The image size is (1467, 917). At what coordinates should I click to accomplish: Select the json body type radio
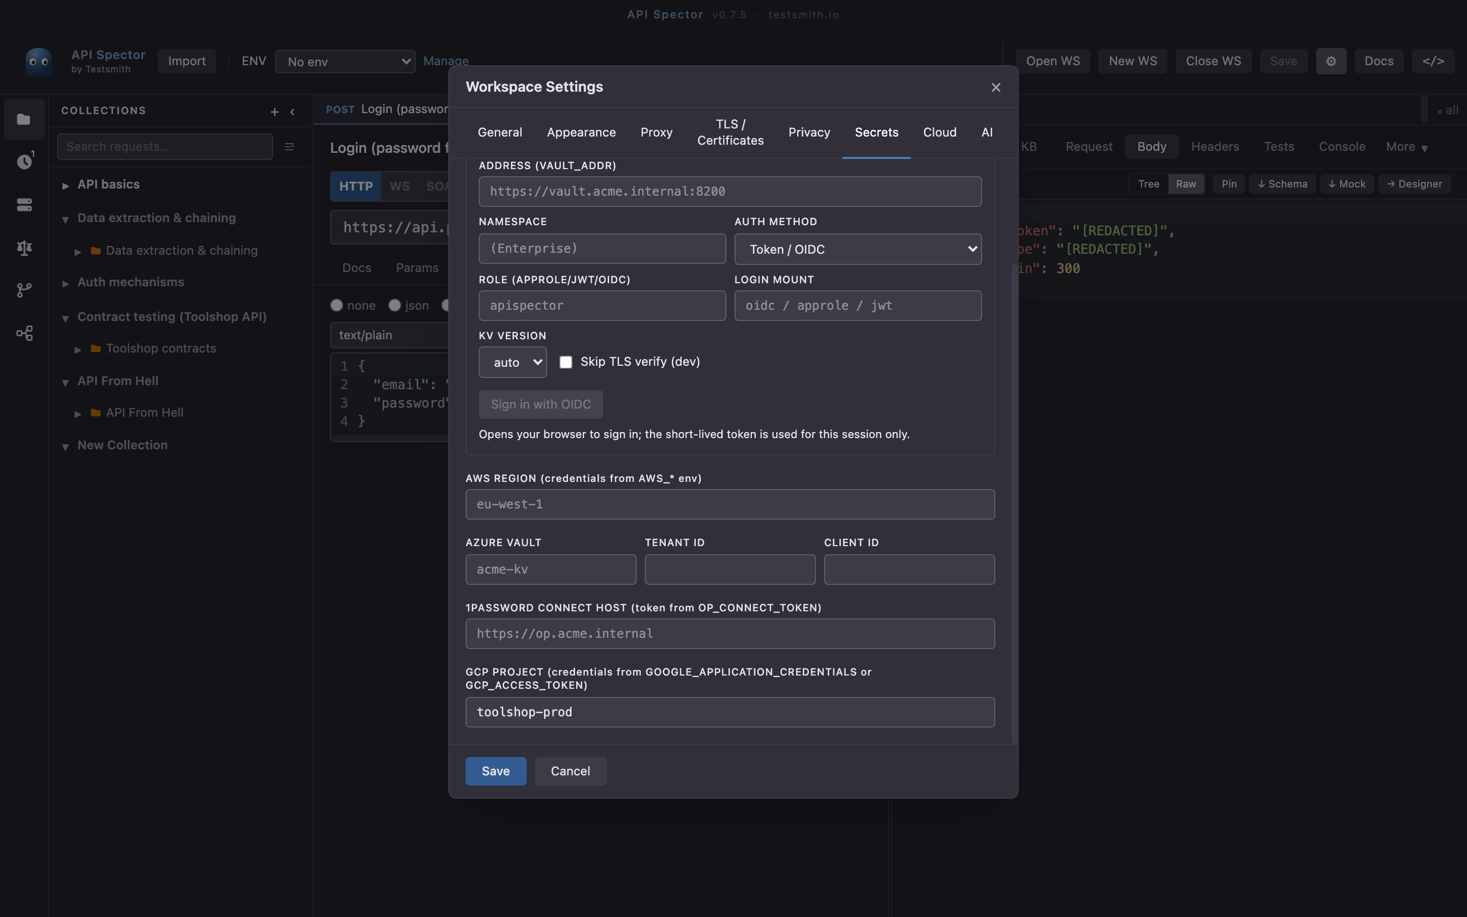click(x=395, y=305)
